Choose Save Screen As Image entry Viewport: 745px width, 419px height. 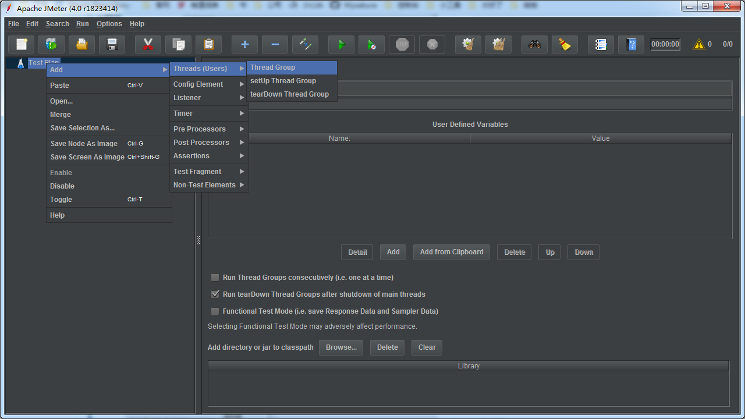tap(109, 157)
